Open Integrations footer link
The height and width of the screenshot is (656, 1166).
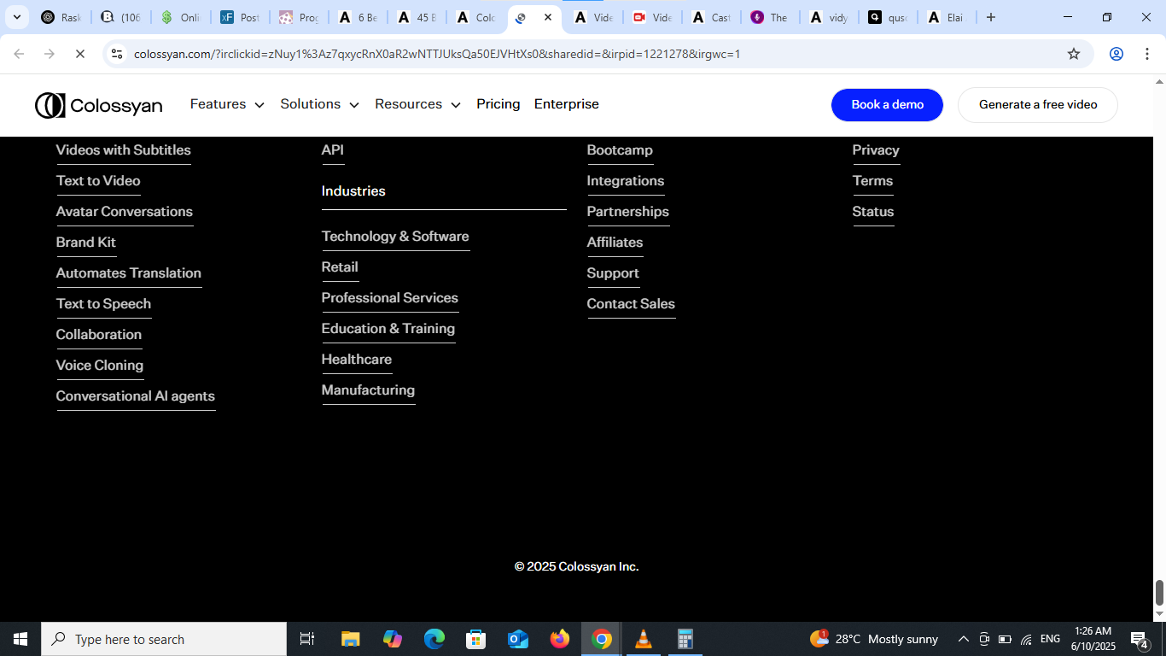[626, 181]
